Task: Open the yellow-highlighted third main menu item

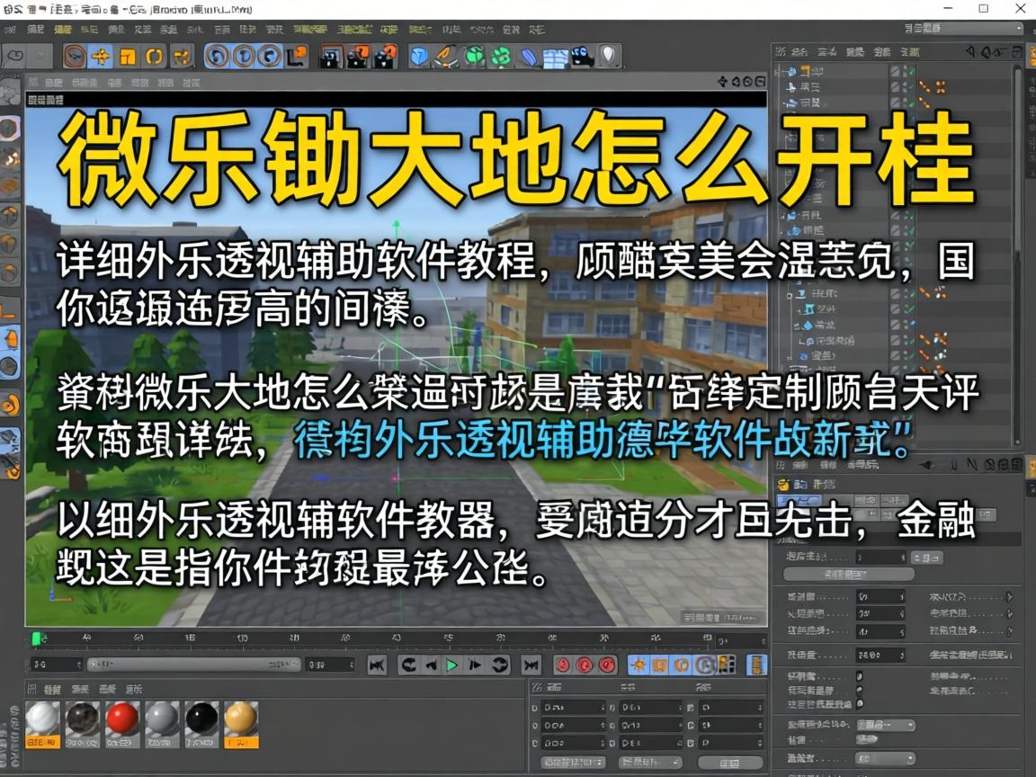Action: [63, 29]
